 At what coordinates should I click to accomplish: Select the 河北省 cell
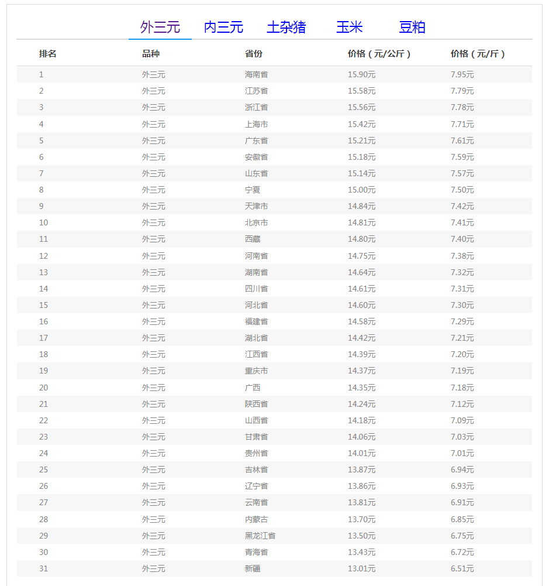256,306
